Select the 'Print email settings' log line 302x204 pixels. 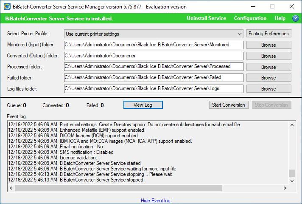point(125,125)
